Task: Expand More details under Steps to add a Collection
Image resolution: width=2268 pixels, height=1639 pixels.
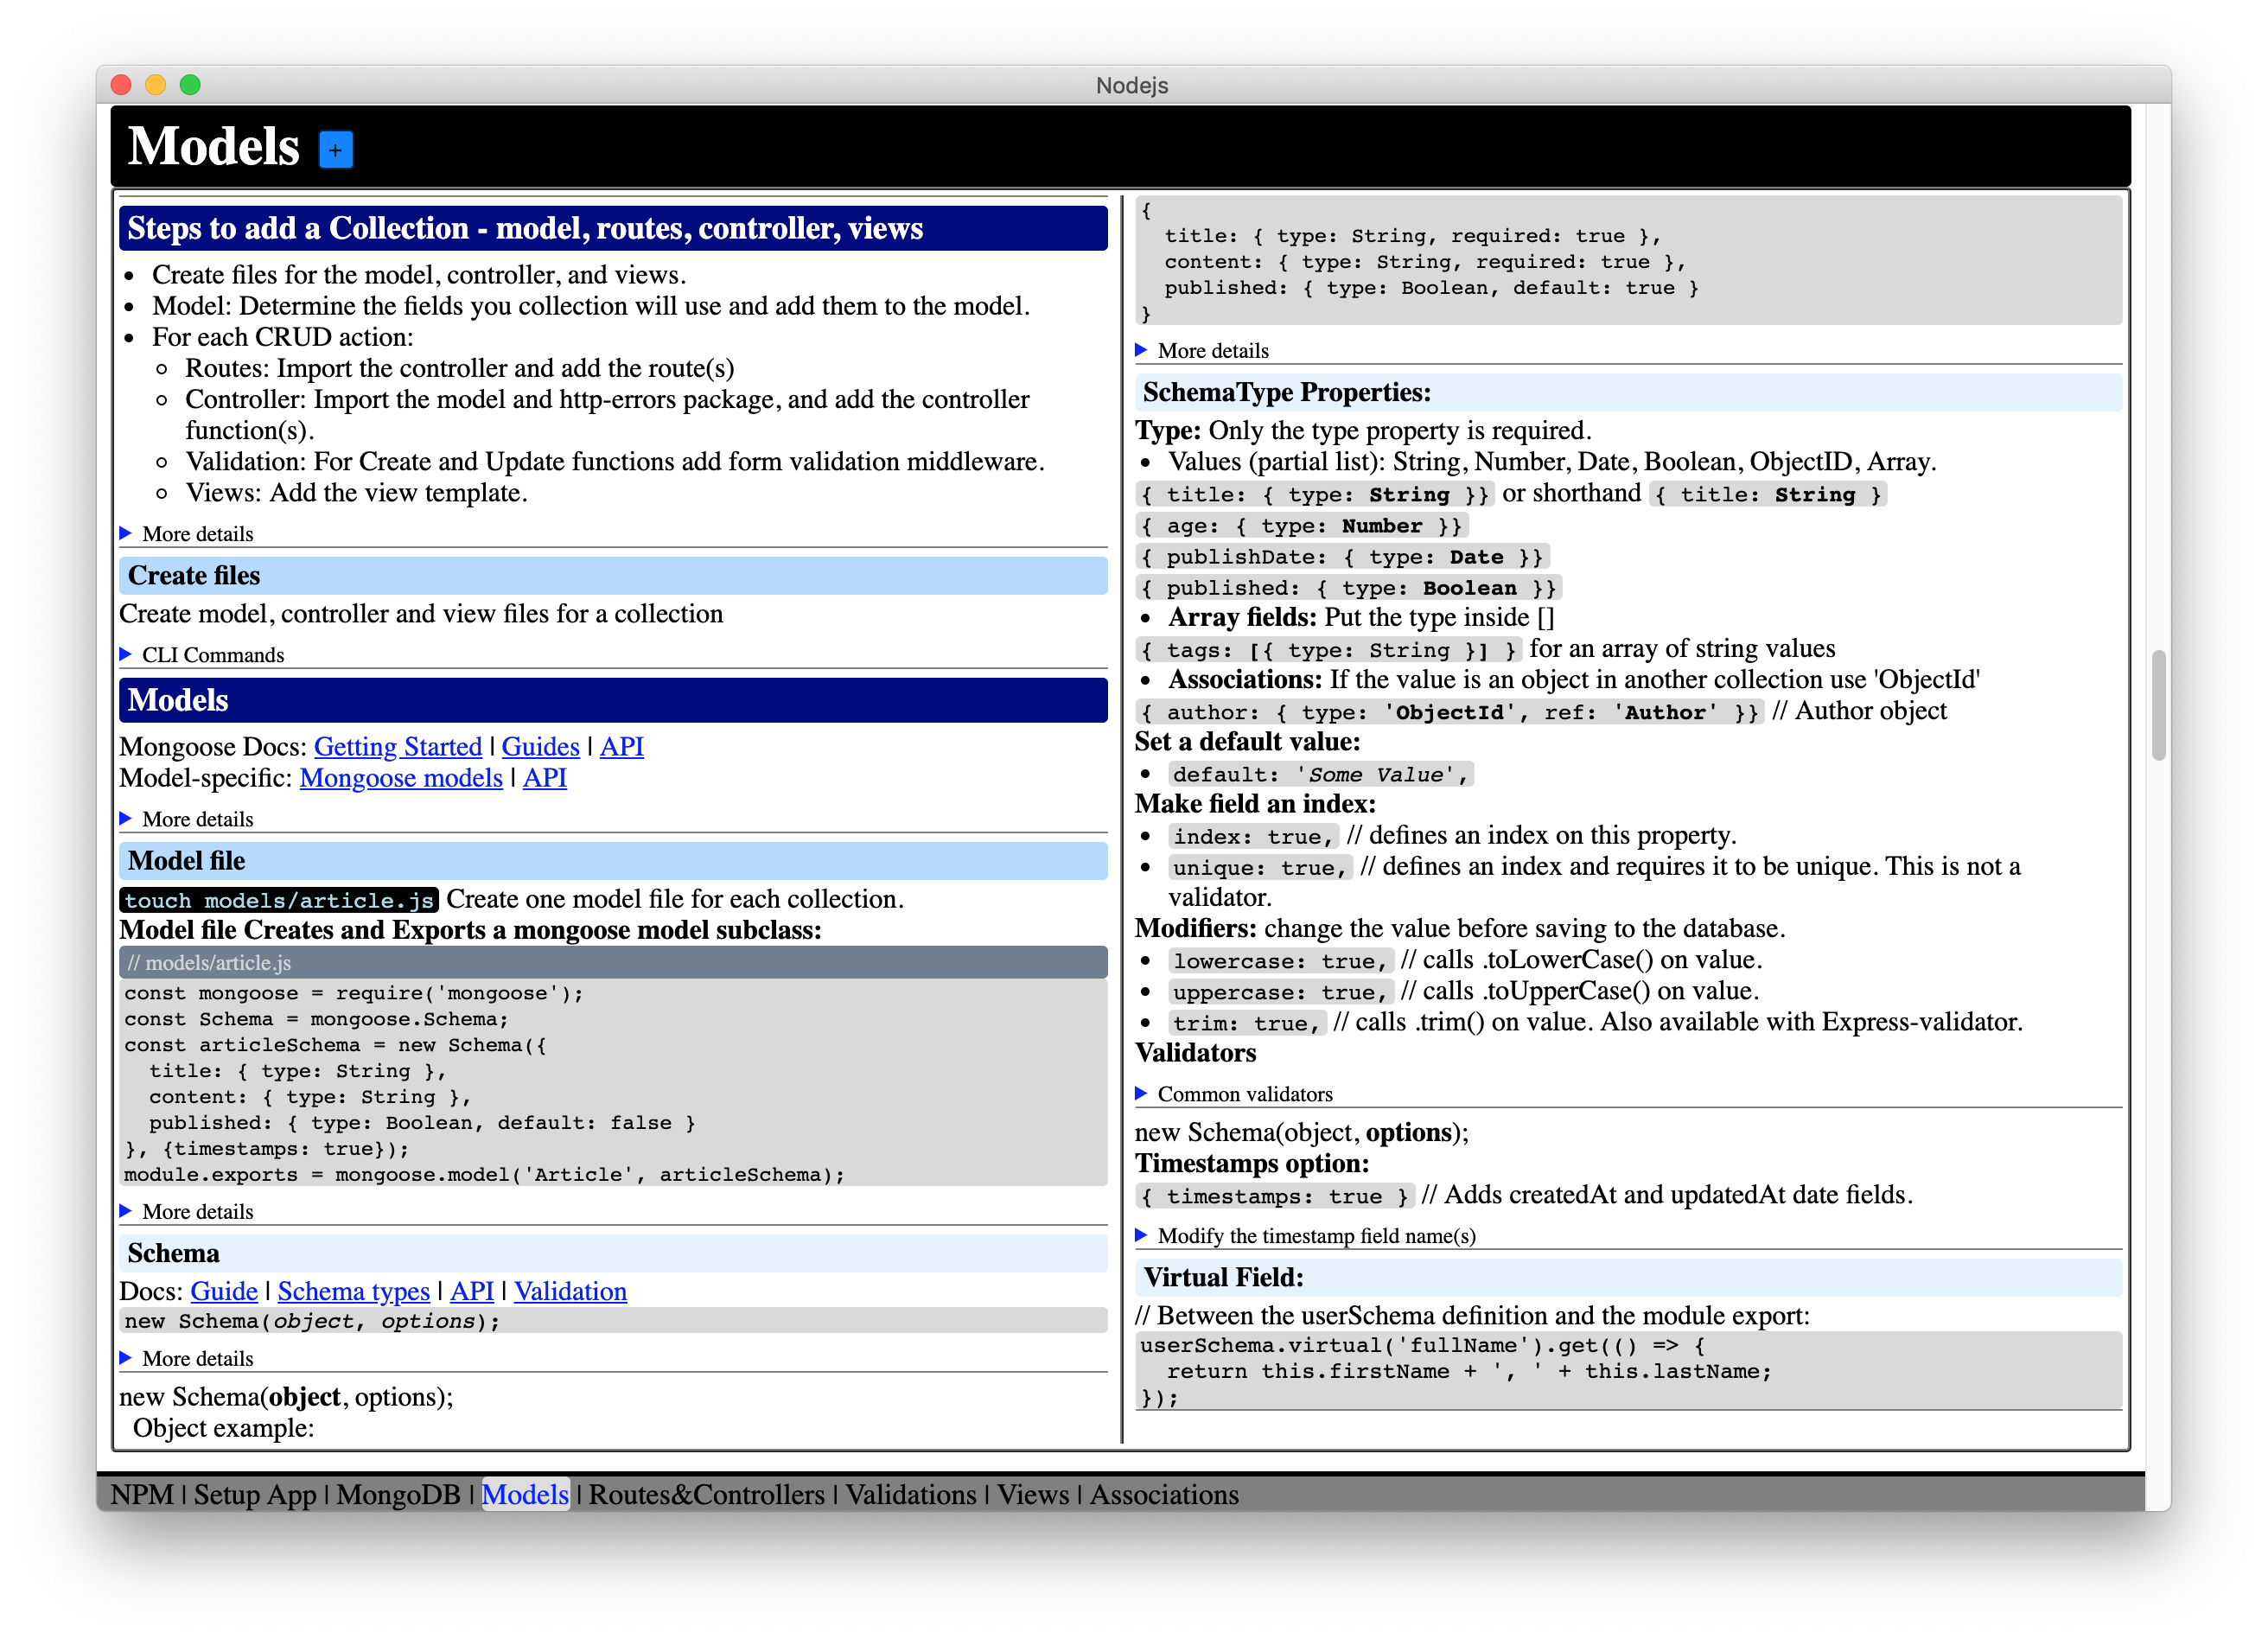Action: (187, 534)
